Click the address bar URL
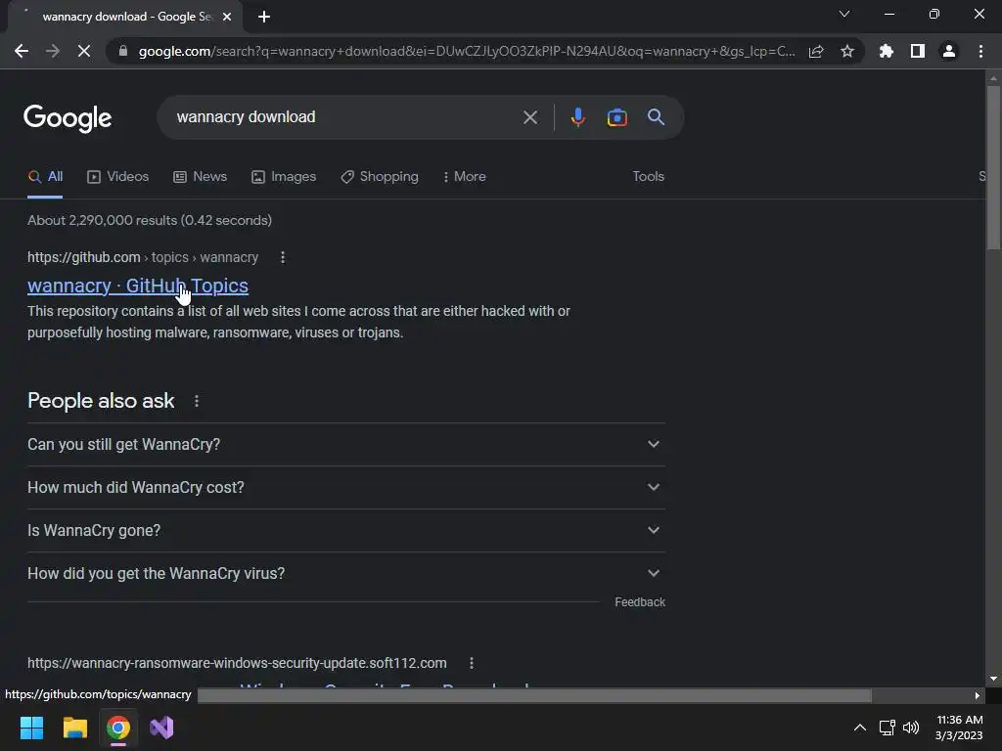Viewport: 1002px width, 751px height. [467, 51]
